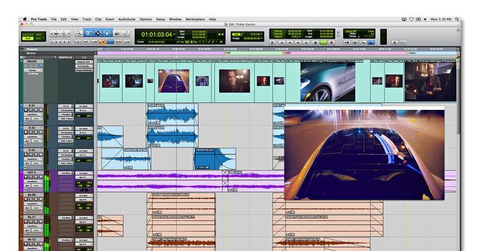
Task: Click the green Play transport button
Action: click(324, 43)
